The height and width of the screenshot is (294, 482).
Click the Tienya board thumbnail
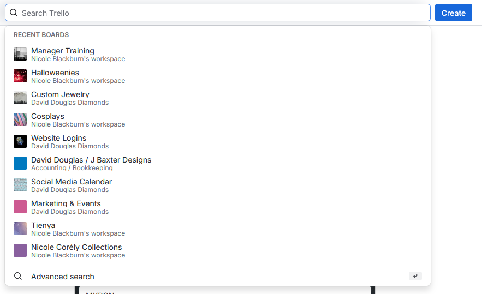[20, 229]
